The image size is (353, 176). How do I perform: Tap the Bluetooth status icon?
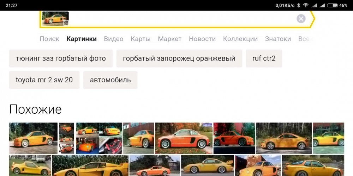pyautogui.click(x=299, y=5)
